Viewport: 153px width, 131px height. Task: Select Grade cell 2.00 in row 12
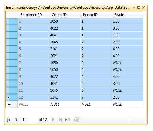pyautogui.click(x=127, y=97)
